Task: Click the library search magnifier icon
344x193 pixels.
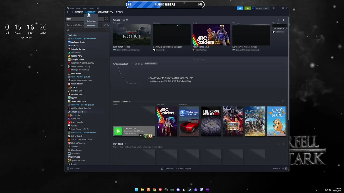Action: pyautogui.click(x=68, y=30)
